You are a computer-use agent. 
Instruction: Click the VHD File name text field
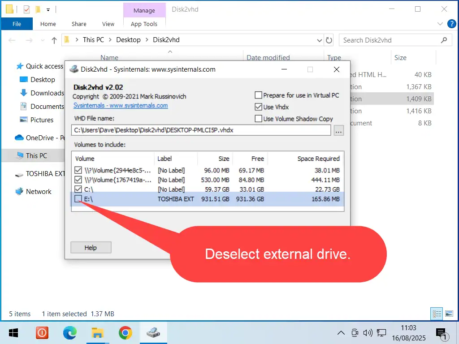(201, 130)
